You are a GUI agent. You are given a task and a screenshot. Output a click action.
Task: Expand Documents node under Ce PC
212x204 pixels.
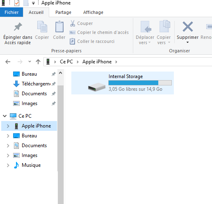tap(8, 146)
